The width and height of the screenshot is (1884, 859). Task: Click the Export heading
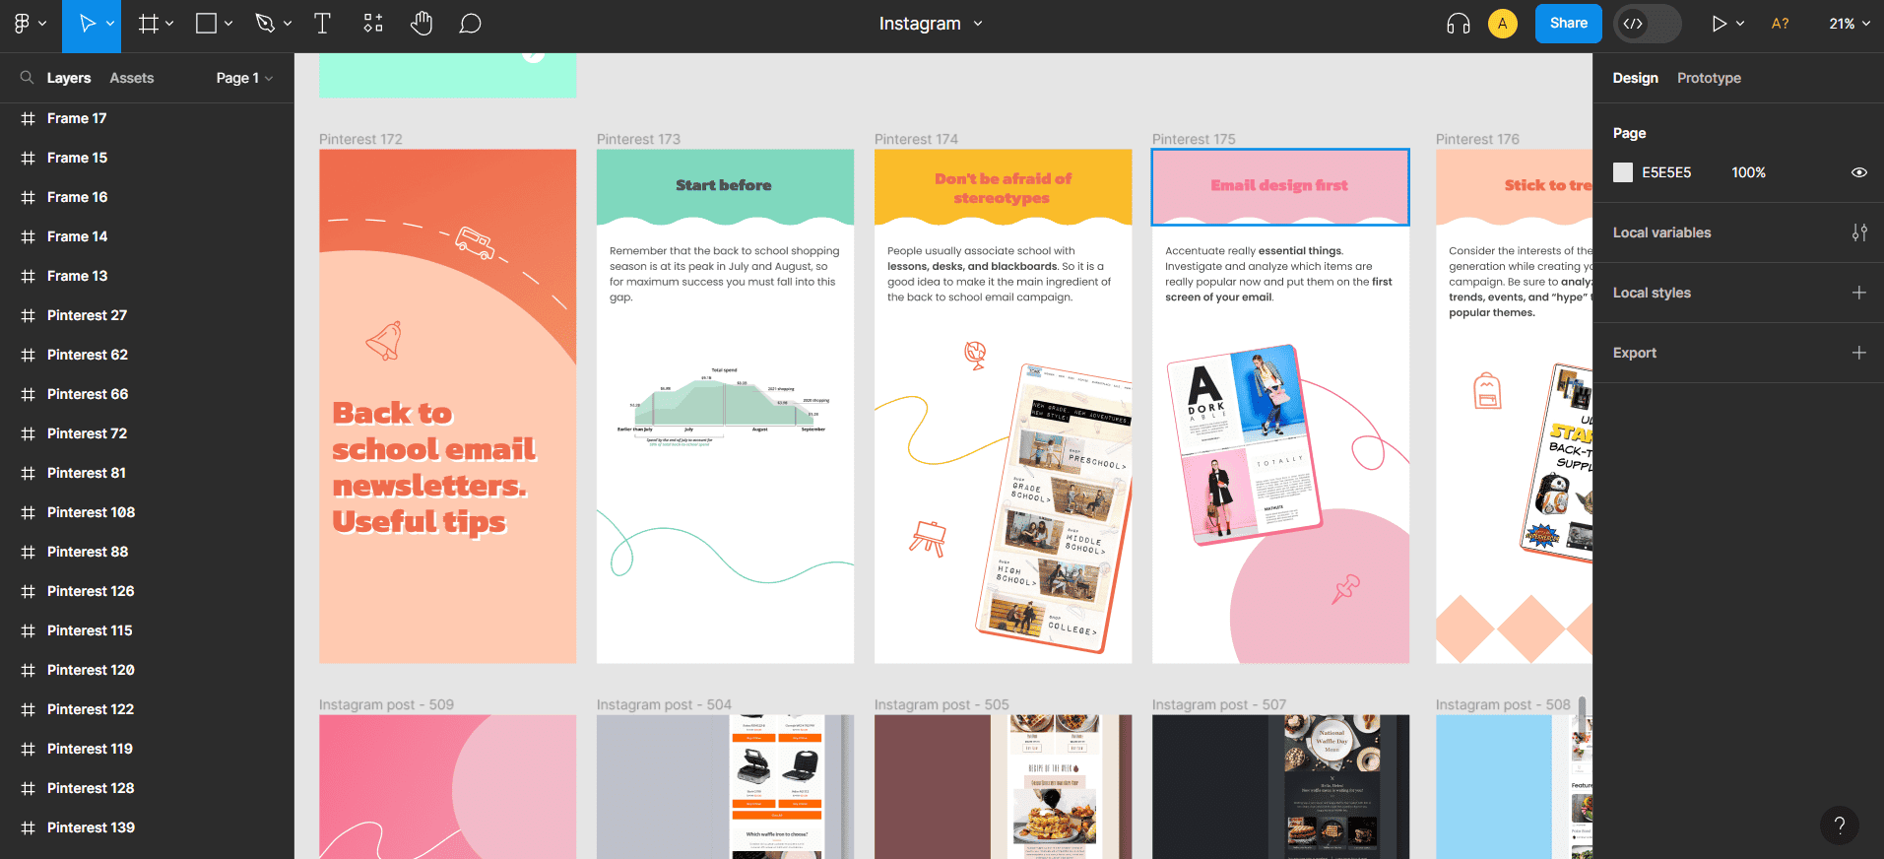[1635, 353]
